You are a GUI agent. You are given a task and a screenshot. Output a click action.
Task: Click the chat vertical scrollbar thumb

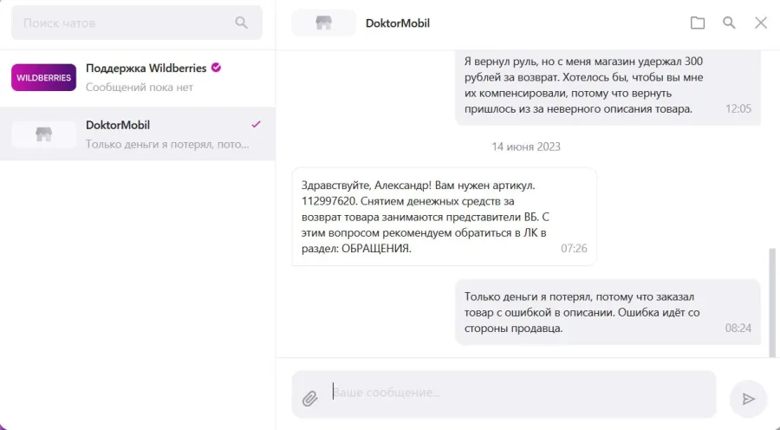pyautogui.click(x=772, y=303)
